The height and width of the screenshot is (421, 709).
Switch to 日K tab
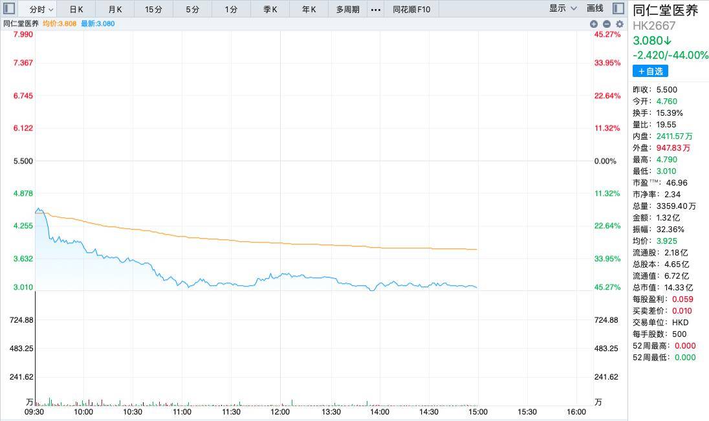pyautogui.click(x=76, y=9)
